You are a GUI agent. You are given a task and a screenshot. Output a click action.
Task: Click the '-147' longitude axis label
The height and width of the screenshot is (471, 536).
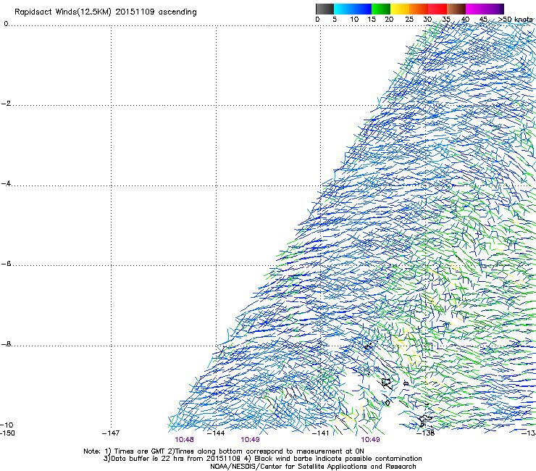coord(111,433)
